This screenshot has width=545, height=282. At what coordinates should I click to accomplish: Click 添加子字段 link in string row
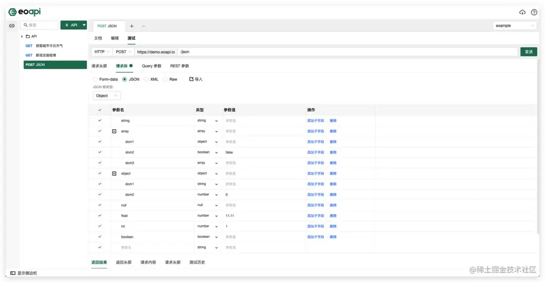(315, 121)
